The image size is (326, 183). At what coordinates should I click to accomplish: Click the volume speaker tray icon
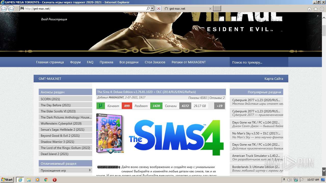click(290, 180)
